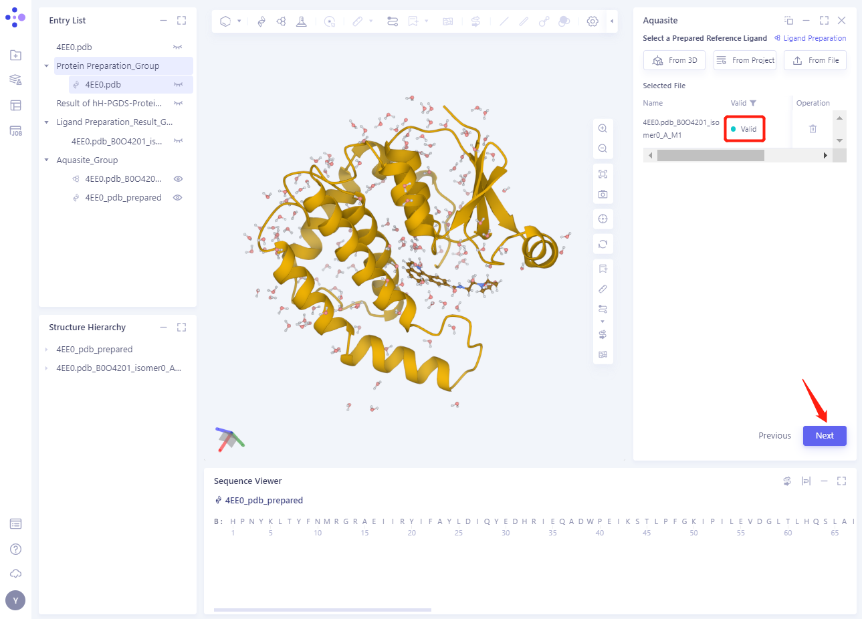Viewport: 862px width, 619px height.
Task: Click the fit-to-screen icon in viewport toolbar
Action: (603, 173)
